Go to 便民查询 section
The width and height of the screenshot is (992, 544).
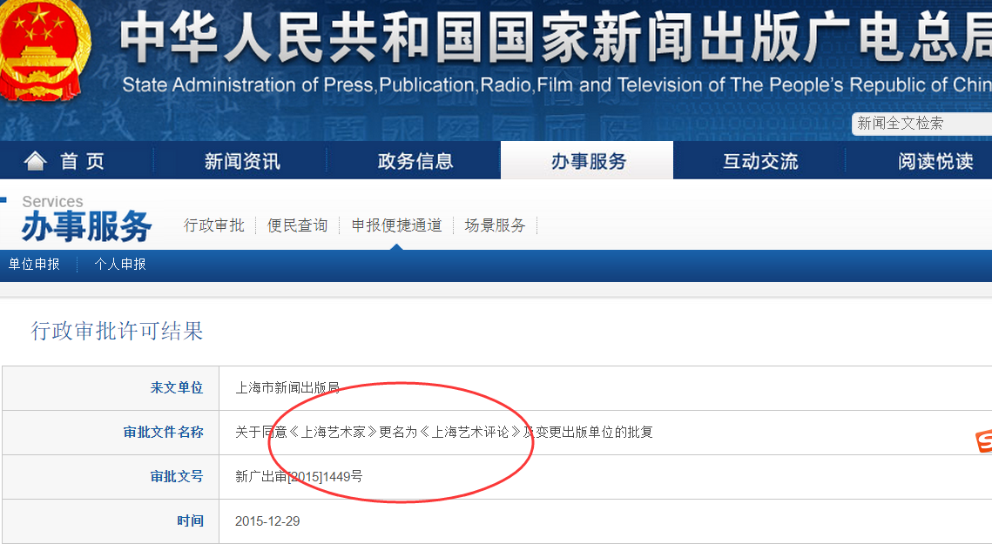tap(297, 225)
